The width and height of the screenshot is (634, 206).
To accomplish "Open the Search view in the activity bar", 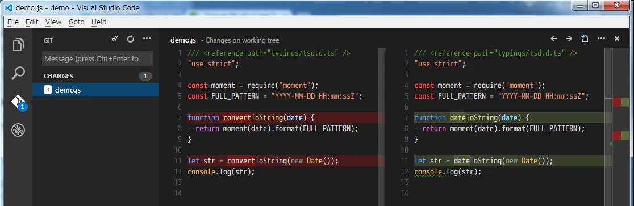I will point(18,74).
